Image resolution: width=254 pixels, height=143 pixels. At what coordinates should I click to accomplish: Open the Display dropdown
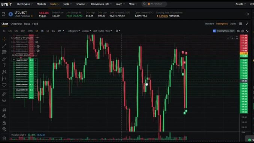click(86, 31)
